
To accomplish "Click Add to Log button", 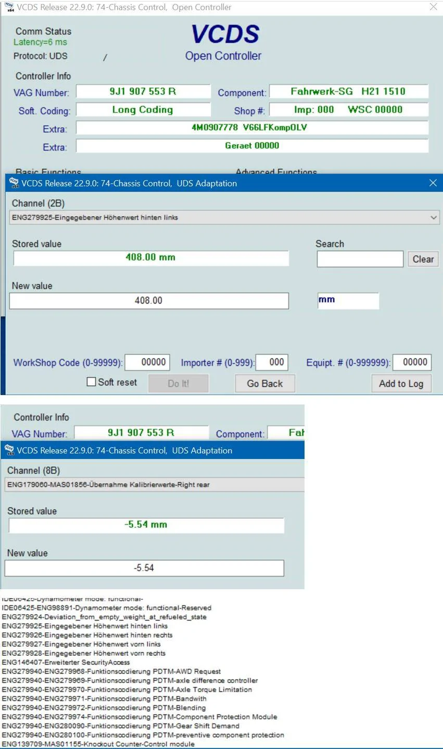I will (401, 384).
